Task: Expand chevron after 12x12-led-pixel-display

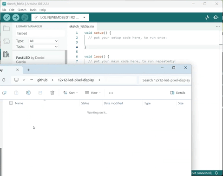Action: point(99,80)
